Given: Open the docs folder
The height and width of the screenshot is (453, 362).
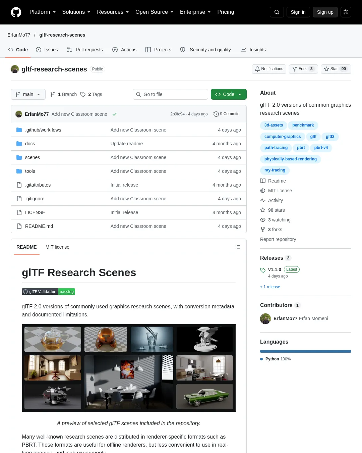Looking at the screenshot, I should [30, 144].
